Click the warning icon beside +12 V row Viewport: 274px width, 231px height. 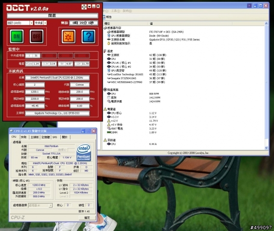click(109, 121)
